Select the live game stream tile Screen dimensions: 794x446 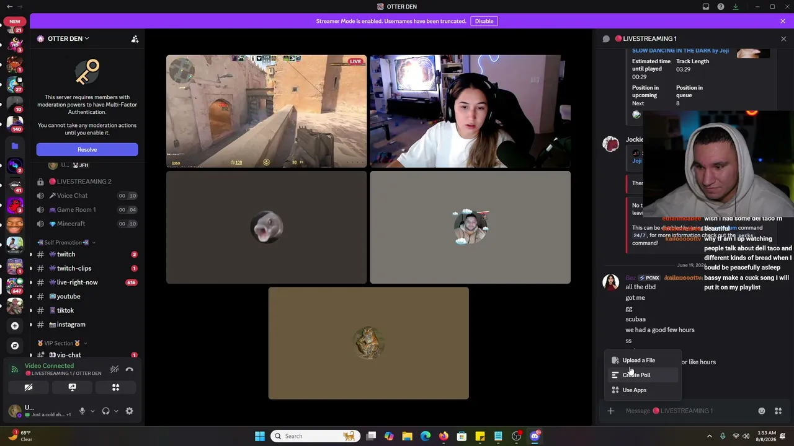click(x=266, y=111)
